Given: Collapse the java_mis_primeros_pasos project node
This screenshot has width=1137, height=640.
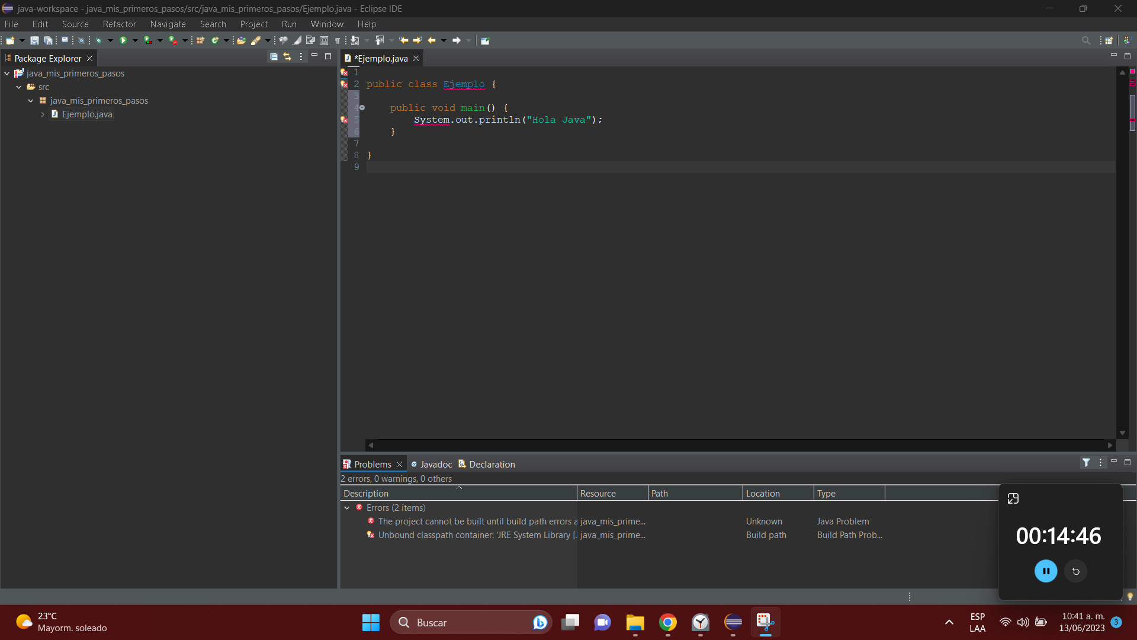Looking at the screenshot, I should (7, 73).
